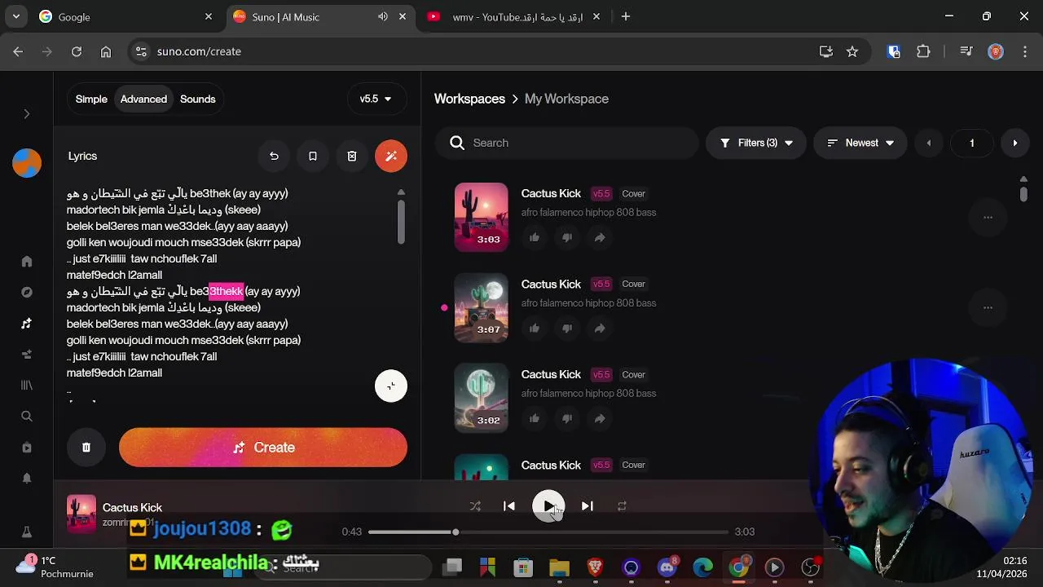The height and width of the screenshot is (587, 1043).
Task: Select the Create music note icon in the sidebar
Action: 27,324
